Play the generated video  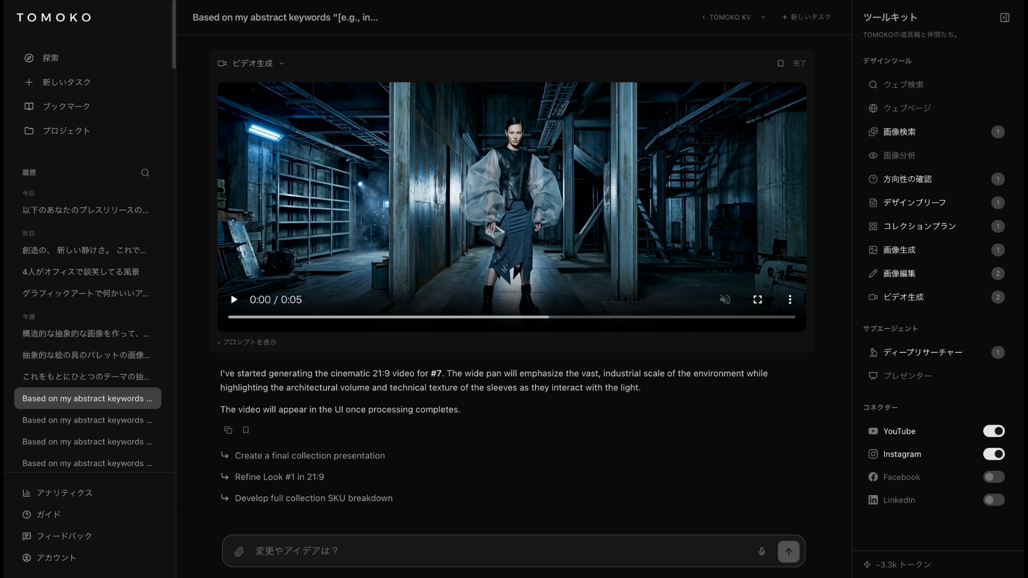coord(234,300)
